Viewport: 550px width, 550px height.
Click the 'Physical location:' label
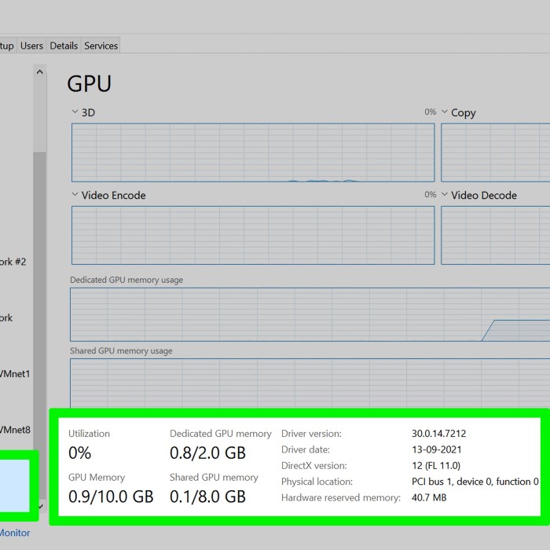(317, 482)
